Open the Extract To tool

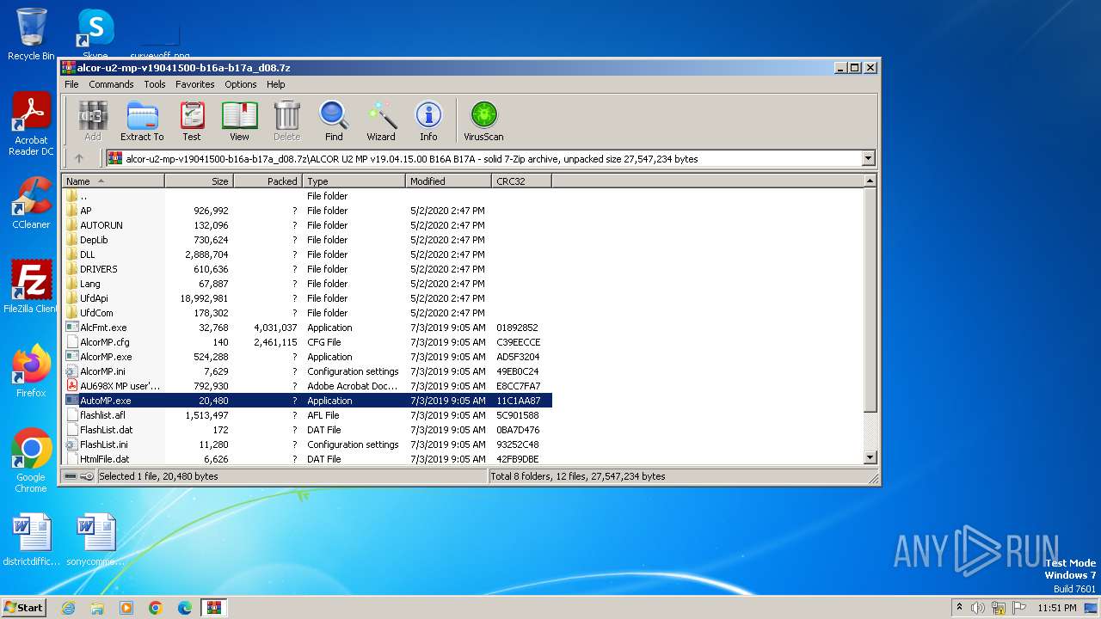coord(142,120)
